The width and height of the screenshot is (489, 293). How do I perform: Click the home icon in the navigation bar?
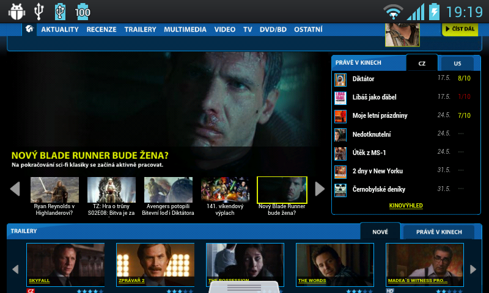29,29
